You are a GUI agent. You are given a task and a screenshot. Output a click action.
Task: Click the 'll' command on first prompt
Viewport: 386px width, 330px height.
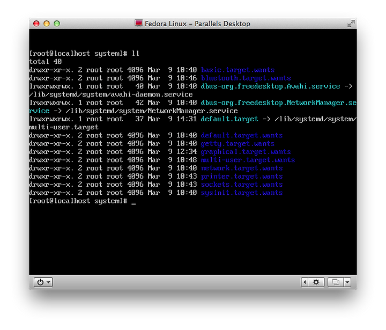(136, 54)
